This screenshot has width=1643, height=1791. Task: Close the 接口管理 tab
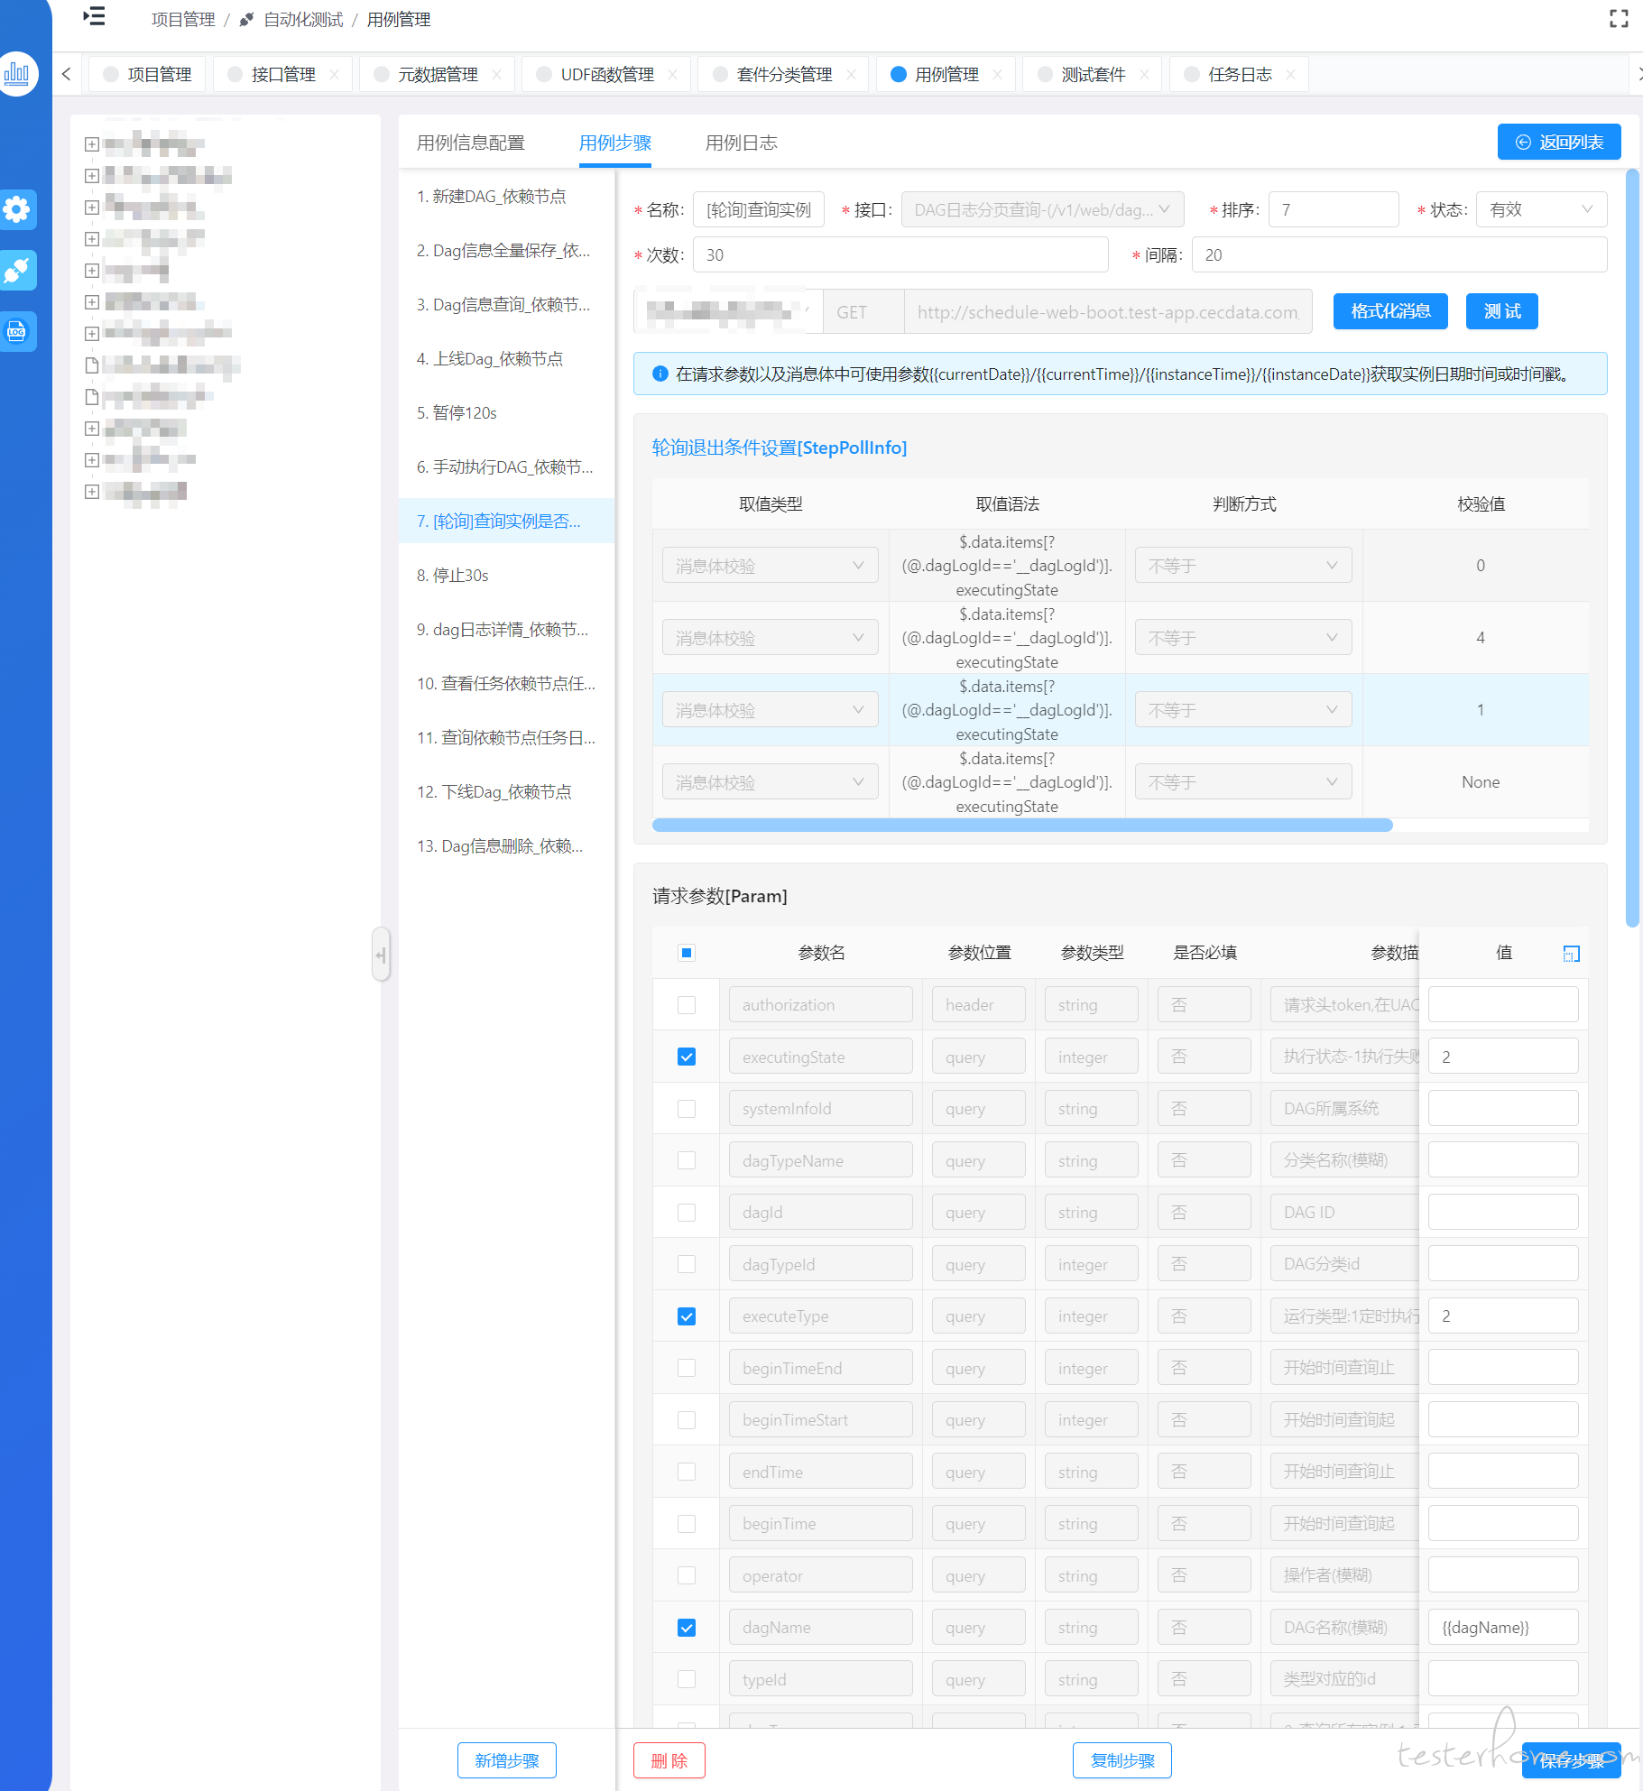335,74
